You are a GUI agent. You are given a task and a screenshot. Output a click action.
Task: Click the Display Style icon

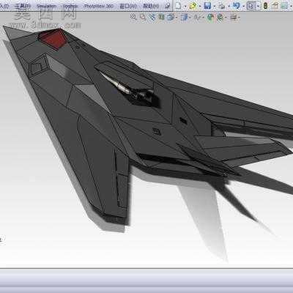(185, 17)
